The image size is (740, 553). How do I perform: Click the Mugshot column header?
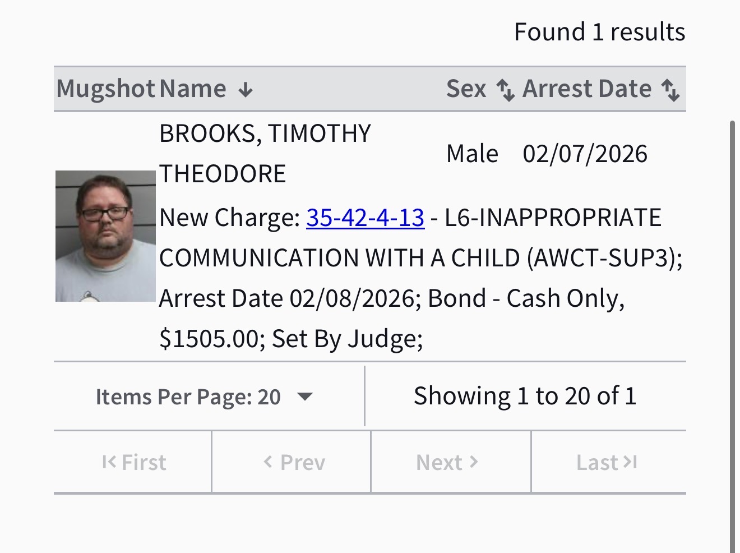coord(105,89)
